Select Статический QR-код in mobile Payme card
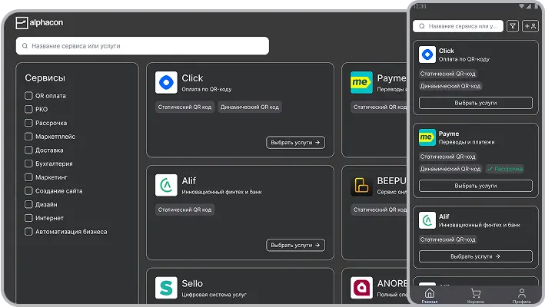Viewport: 545px width, 307px height. [x=447, y=157]
